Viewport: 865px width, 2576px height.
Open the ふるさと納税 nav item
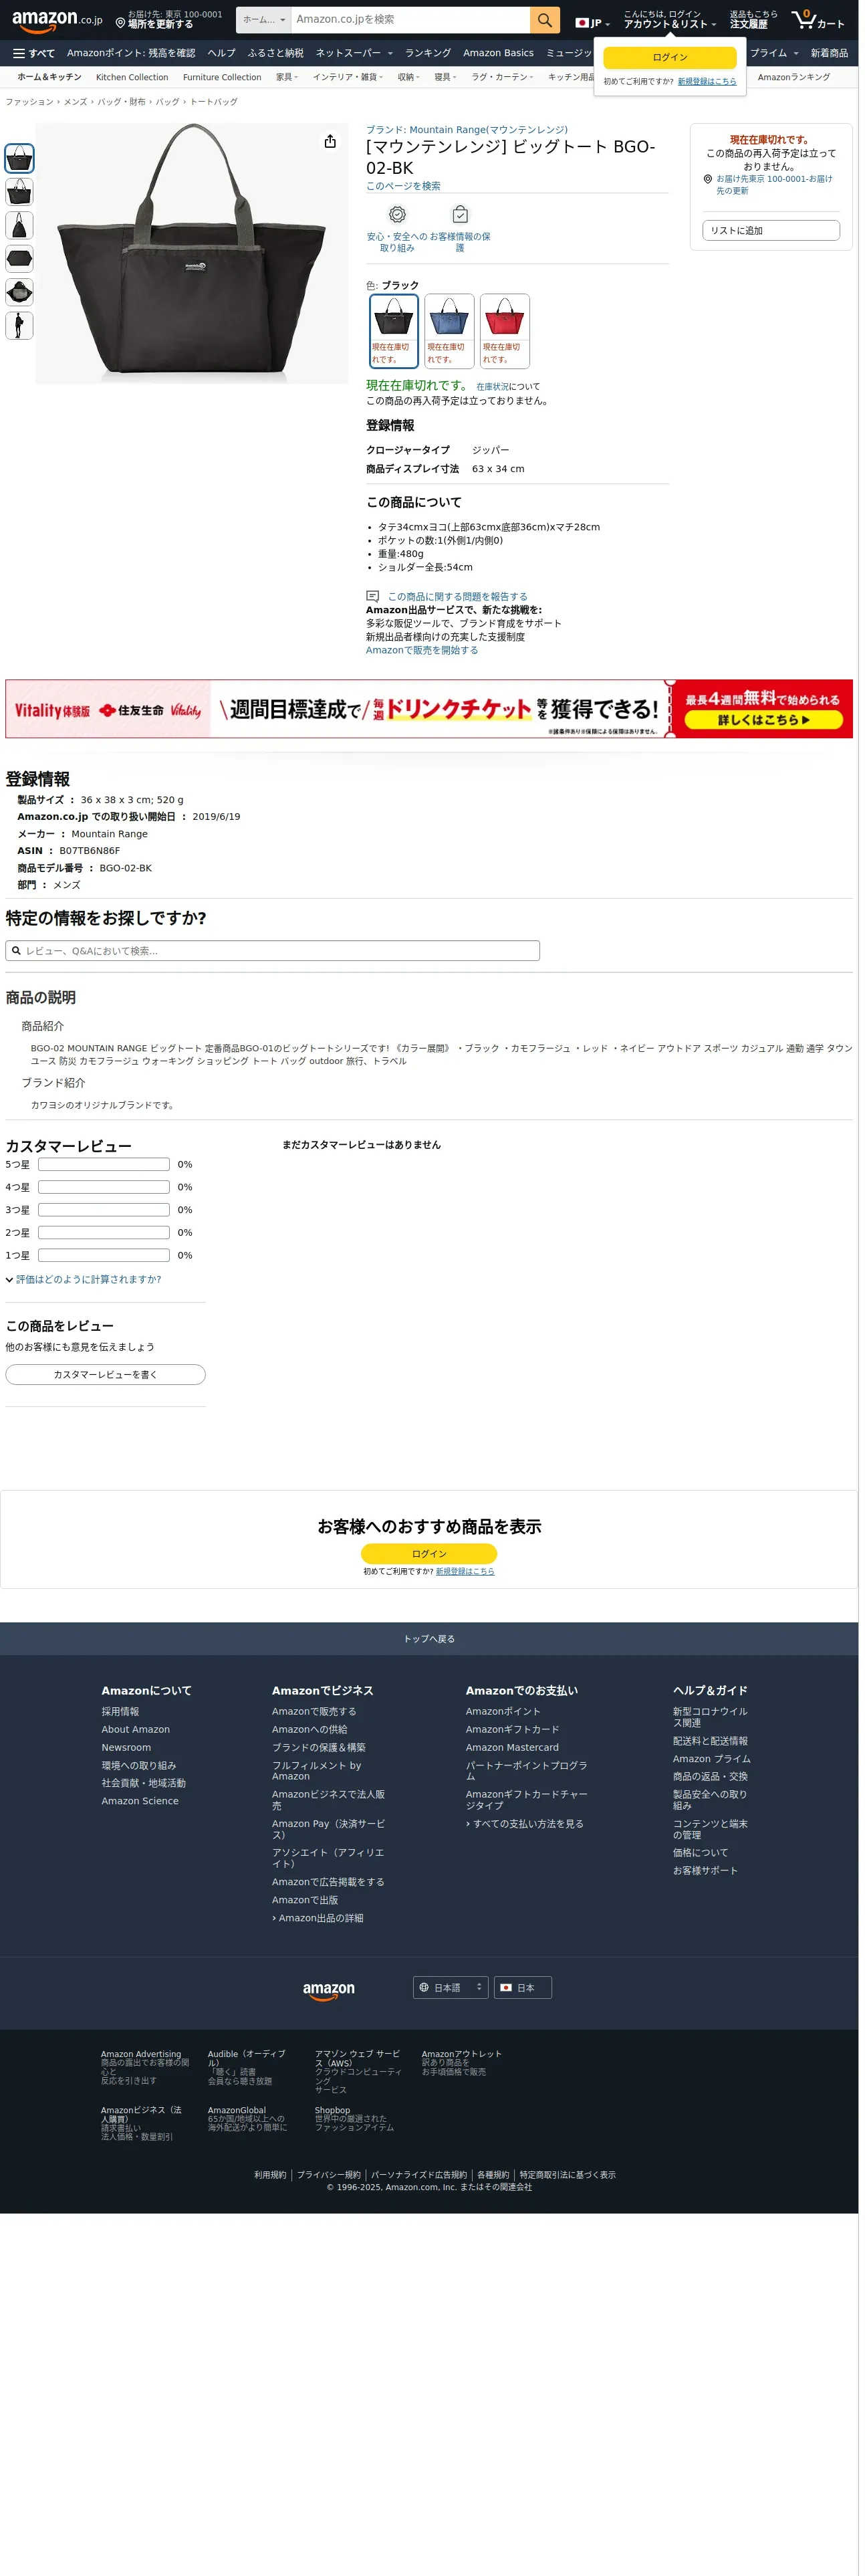pyautogui.click(x=277, y=53)
